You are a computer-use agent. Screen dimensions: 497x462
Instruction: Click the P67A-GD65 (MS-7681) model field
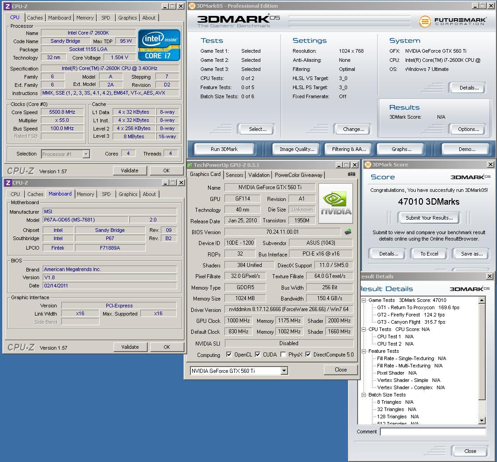point(85,220)
